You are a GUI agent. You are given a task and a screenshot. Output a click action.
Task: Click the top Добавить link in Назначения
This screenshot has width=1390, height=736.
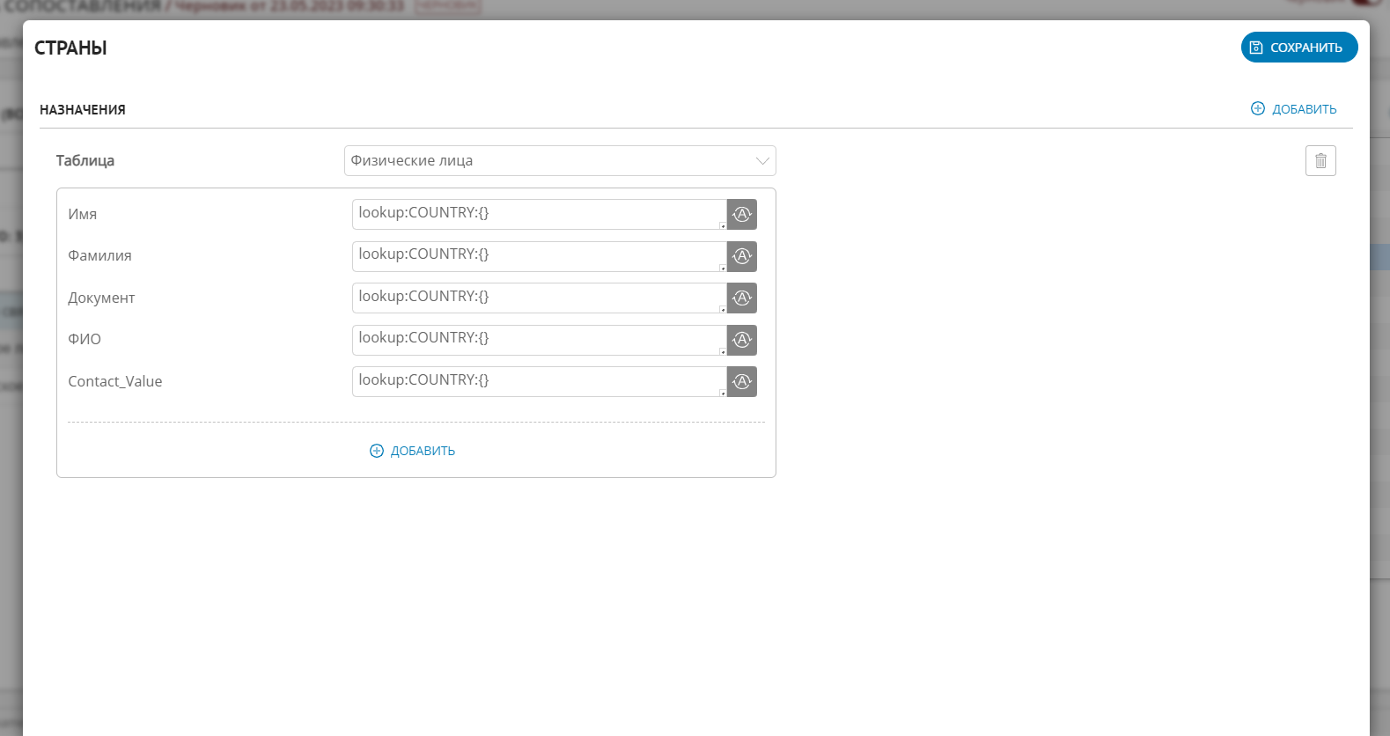click(x=1293, y=109)
